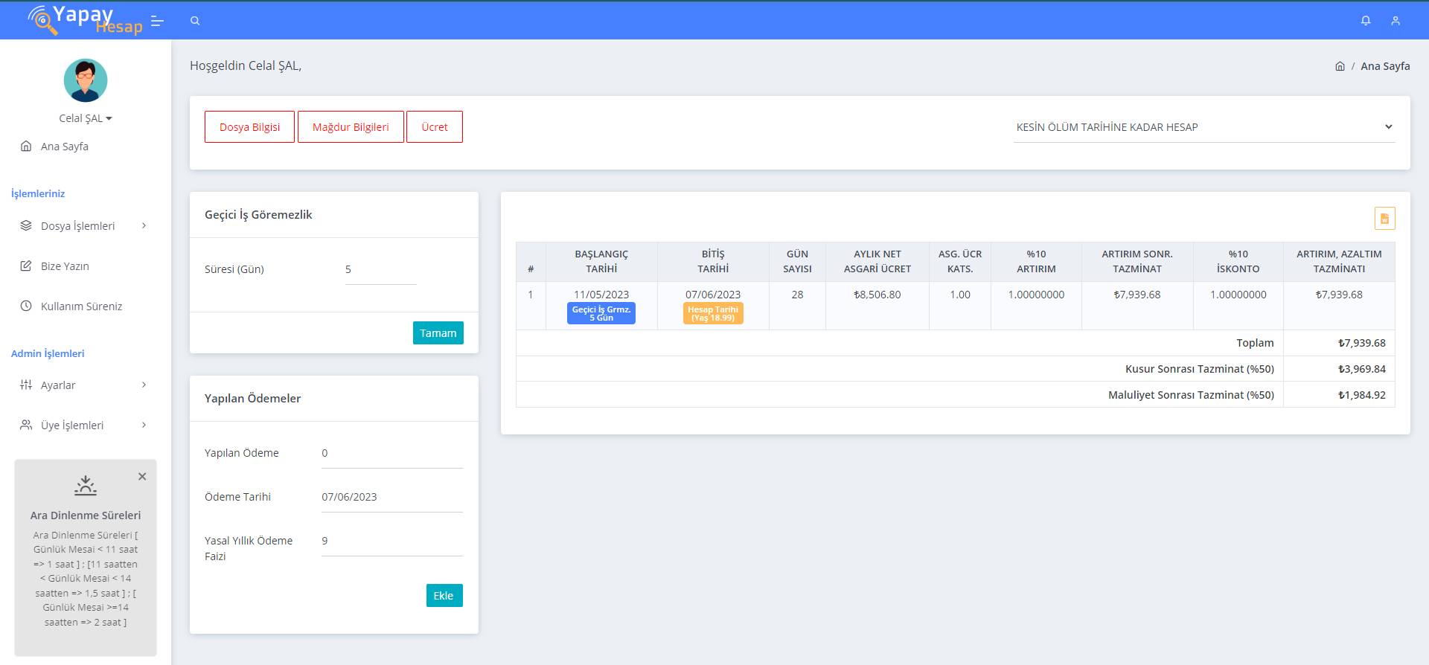Click the user account icon in header

pos(1396,21)
